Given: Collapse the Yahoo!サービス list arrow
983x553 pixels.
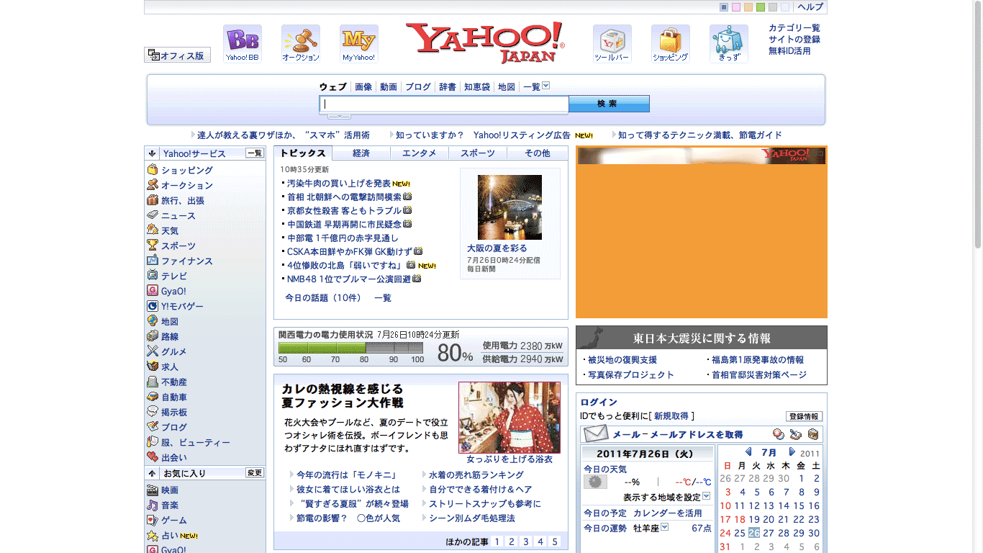Looking at the screenshot, I should (152, 153).
